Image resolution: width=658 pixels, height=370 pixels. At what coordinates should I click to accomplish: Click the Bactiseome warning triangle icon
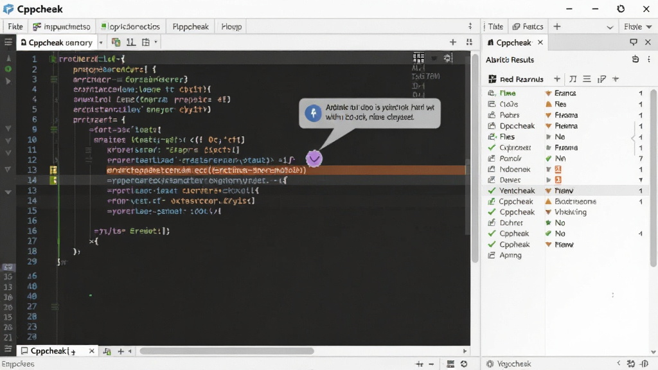(548, 201)
